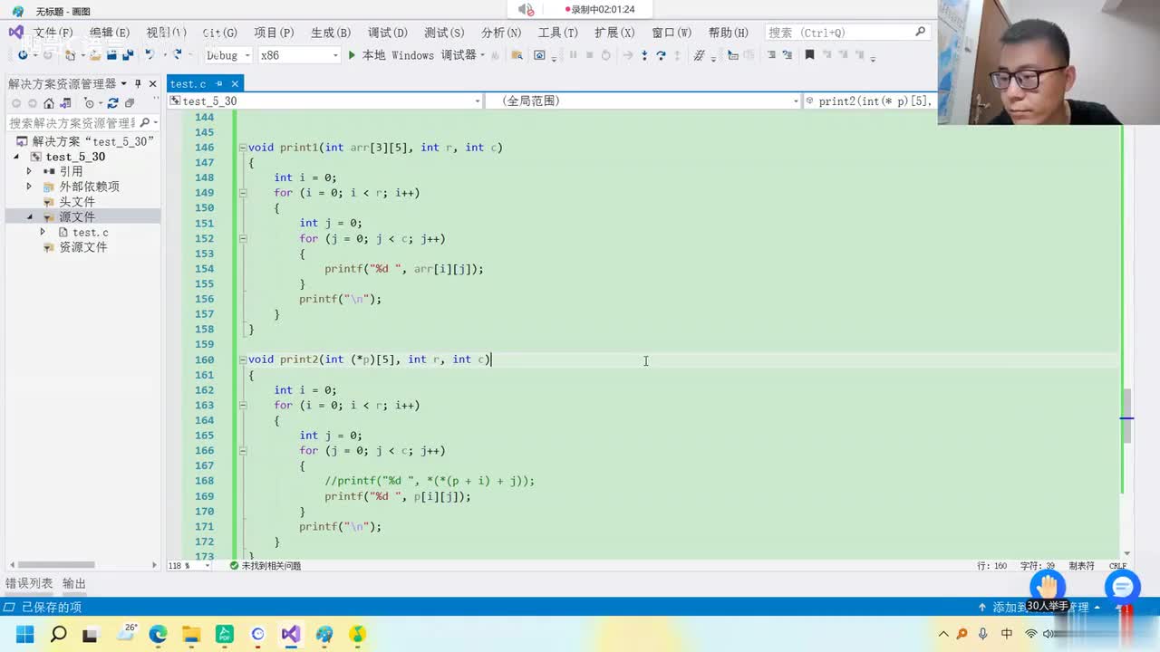Switch to the 输出 tab
The height and width of the screenshot is (652, 1160).
[x=74, y=584]
